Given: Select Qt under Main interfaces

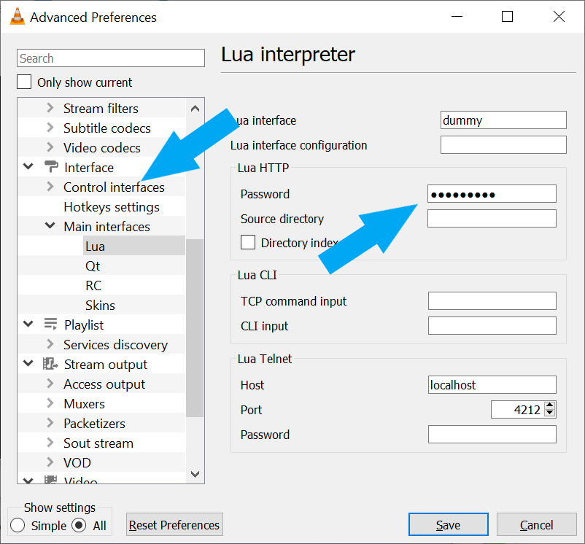Looking at the screenshot, I should [134, 266].
